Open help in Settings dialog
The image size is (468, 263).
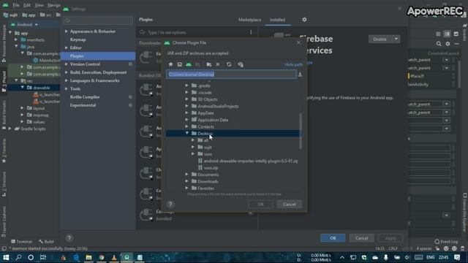(69, 238)
